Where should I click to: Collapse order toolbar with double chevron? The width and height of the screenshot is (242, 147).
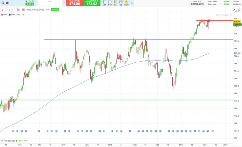coord(131,3)
